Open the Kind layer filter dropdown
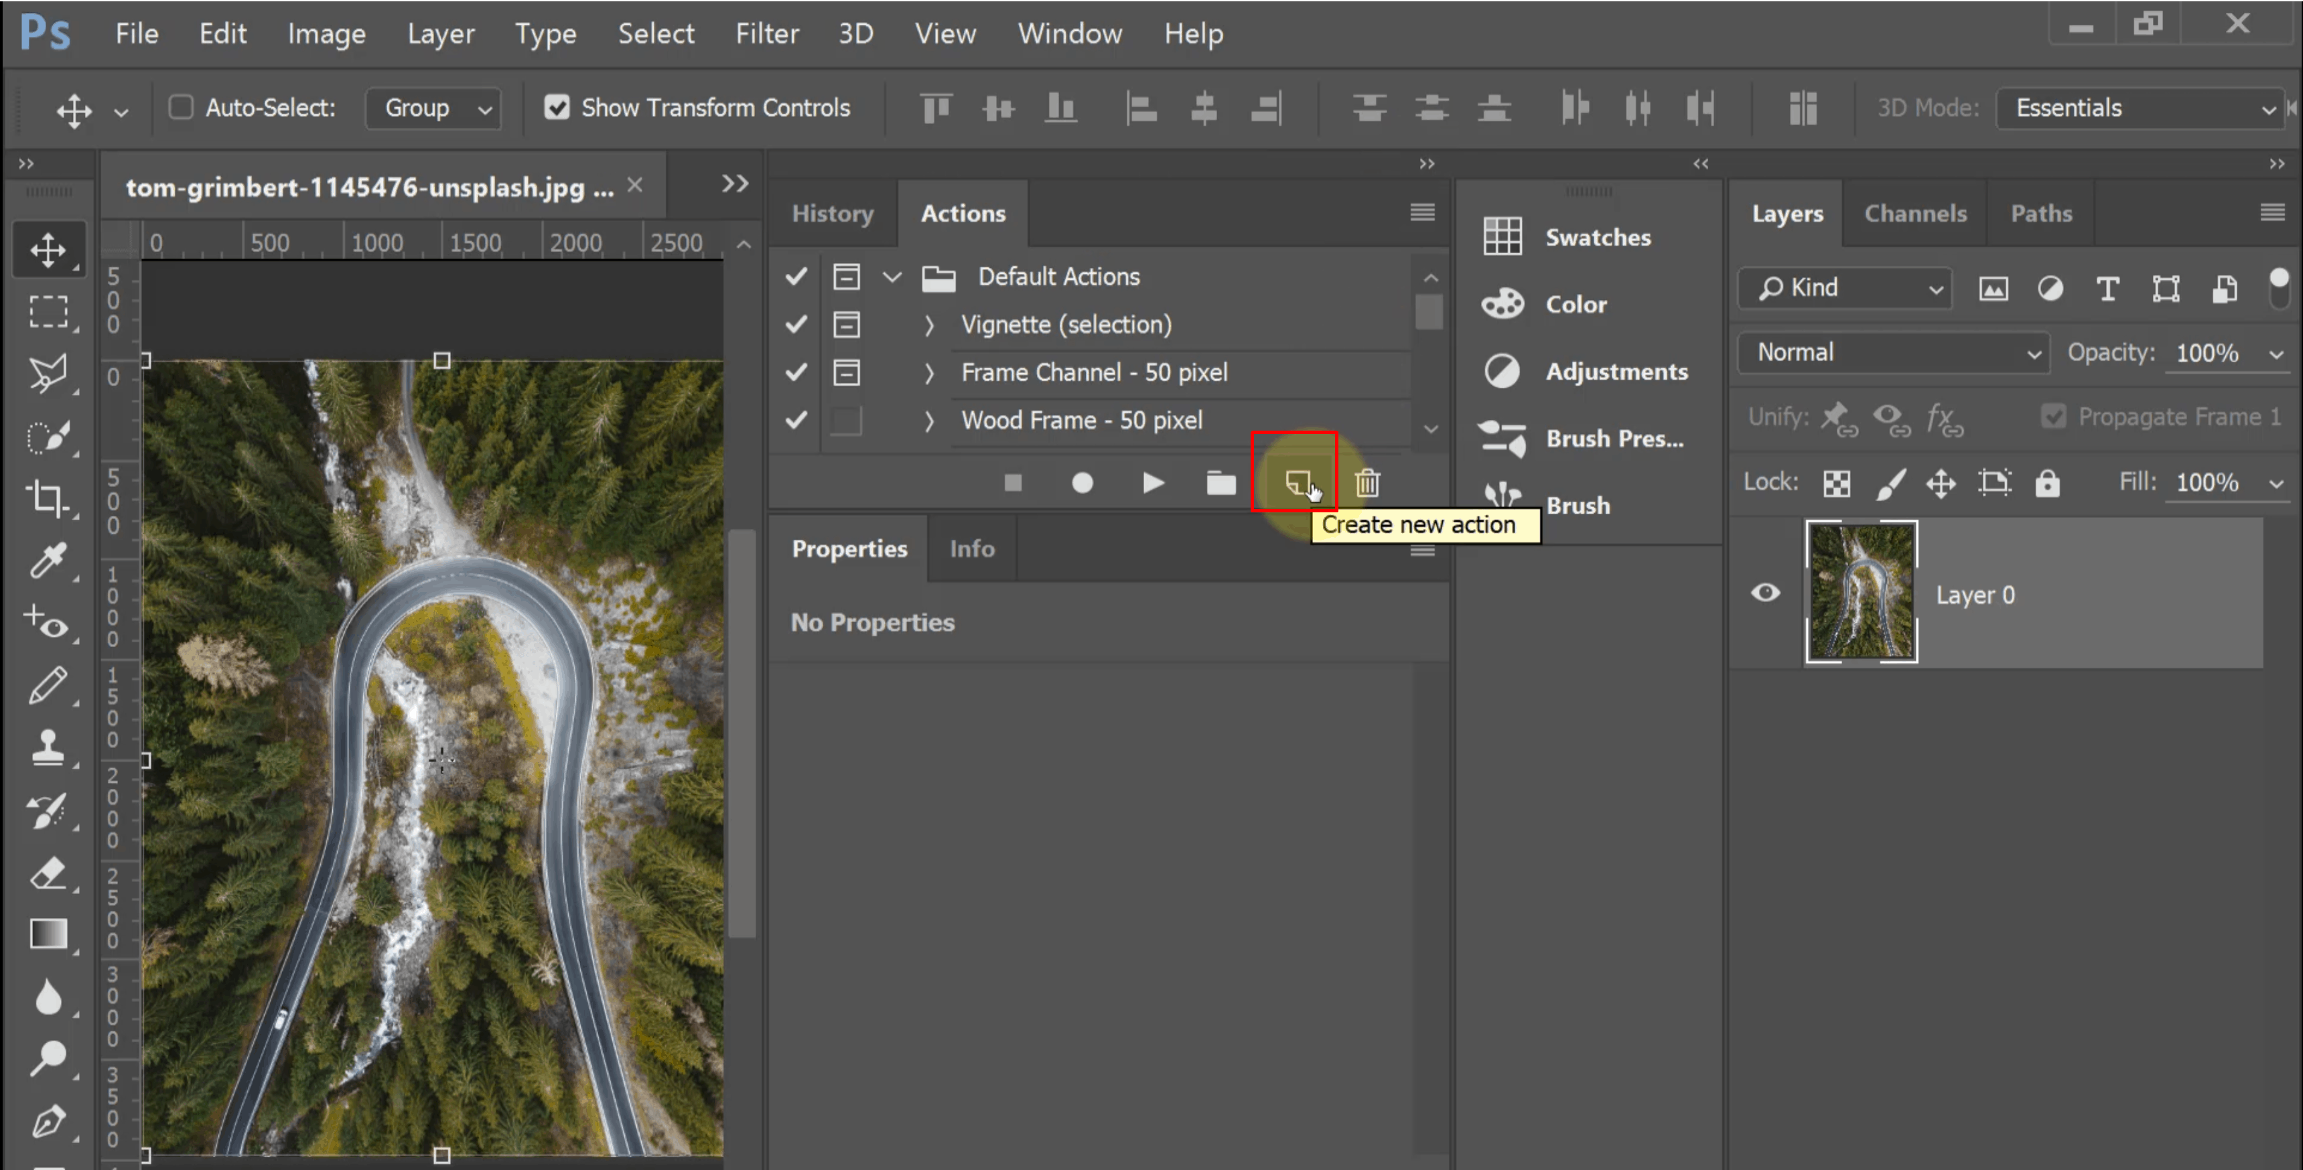This screenshot has height=1170, width=2303. (1844, 288)
